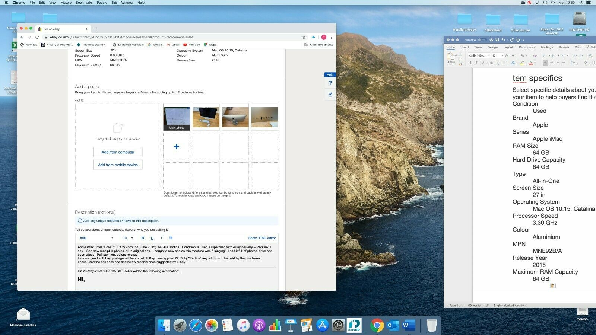Click Word's red font colour button
This screenshot has width=596, height=335.
pos(531,63)
